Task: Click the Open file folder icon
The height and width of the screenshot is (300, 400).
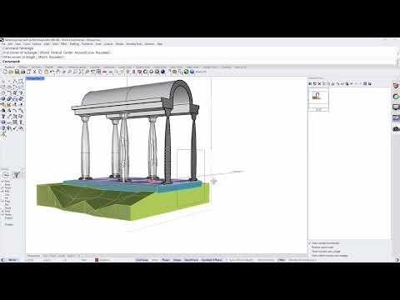Action: (x=11, y=72)
